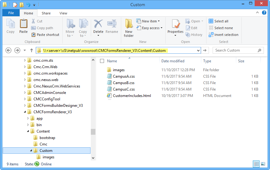270x170 pixels.
Task: Open the Copy to command
Action: 83,28
